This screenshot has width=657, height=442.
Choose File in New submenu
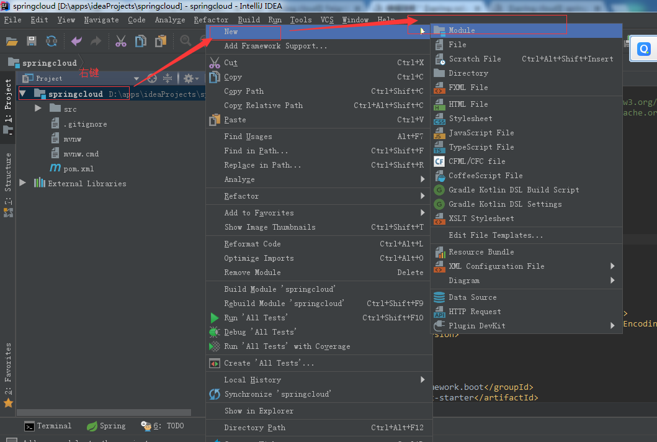pyautogui.click(x=526, y=45)
